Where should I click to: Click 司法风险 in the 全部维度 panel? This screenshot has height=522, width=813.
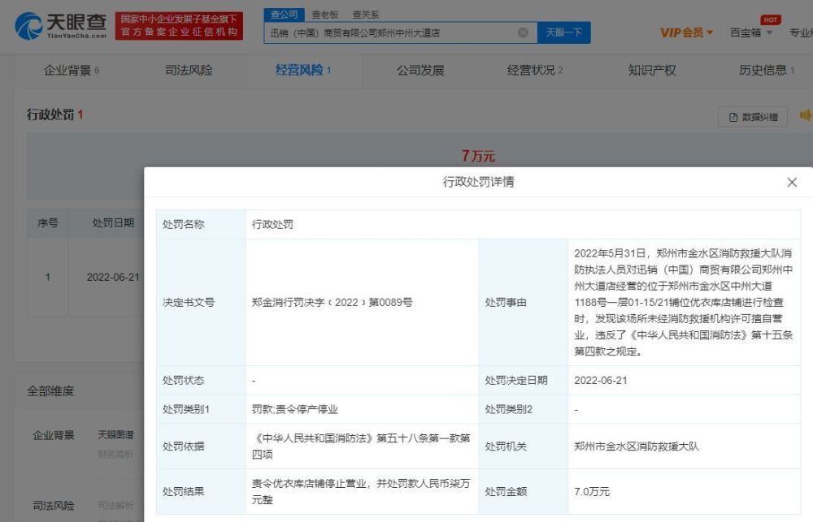pyautogui.click(x=54, y=506)
